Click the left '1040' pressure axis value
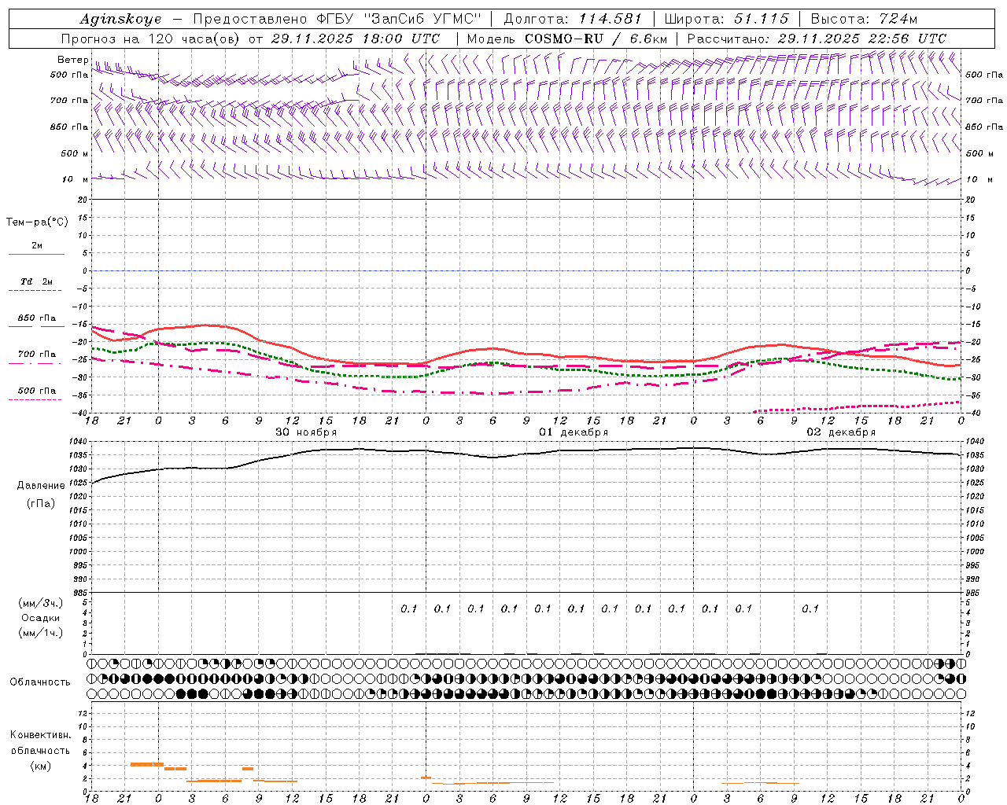Viewport: 1007px width, 805px height. pyautogui.click(x=78, y=442)
